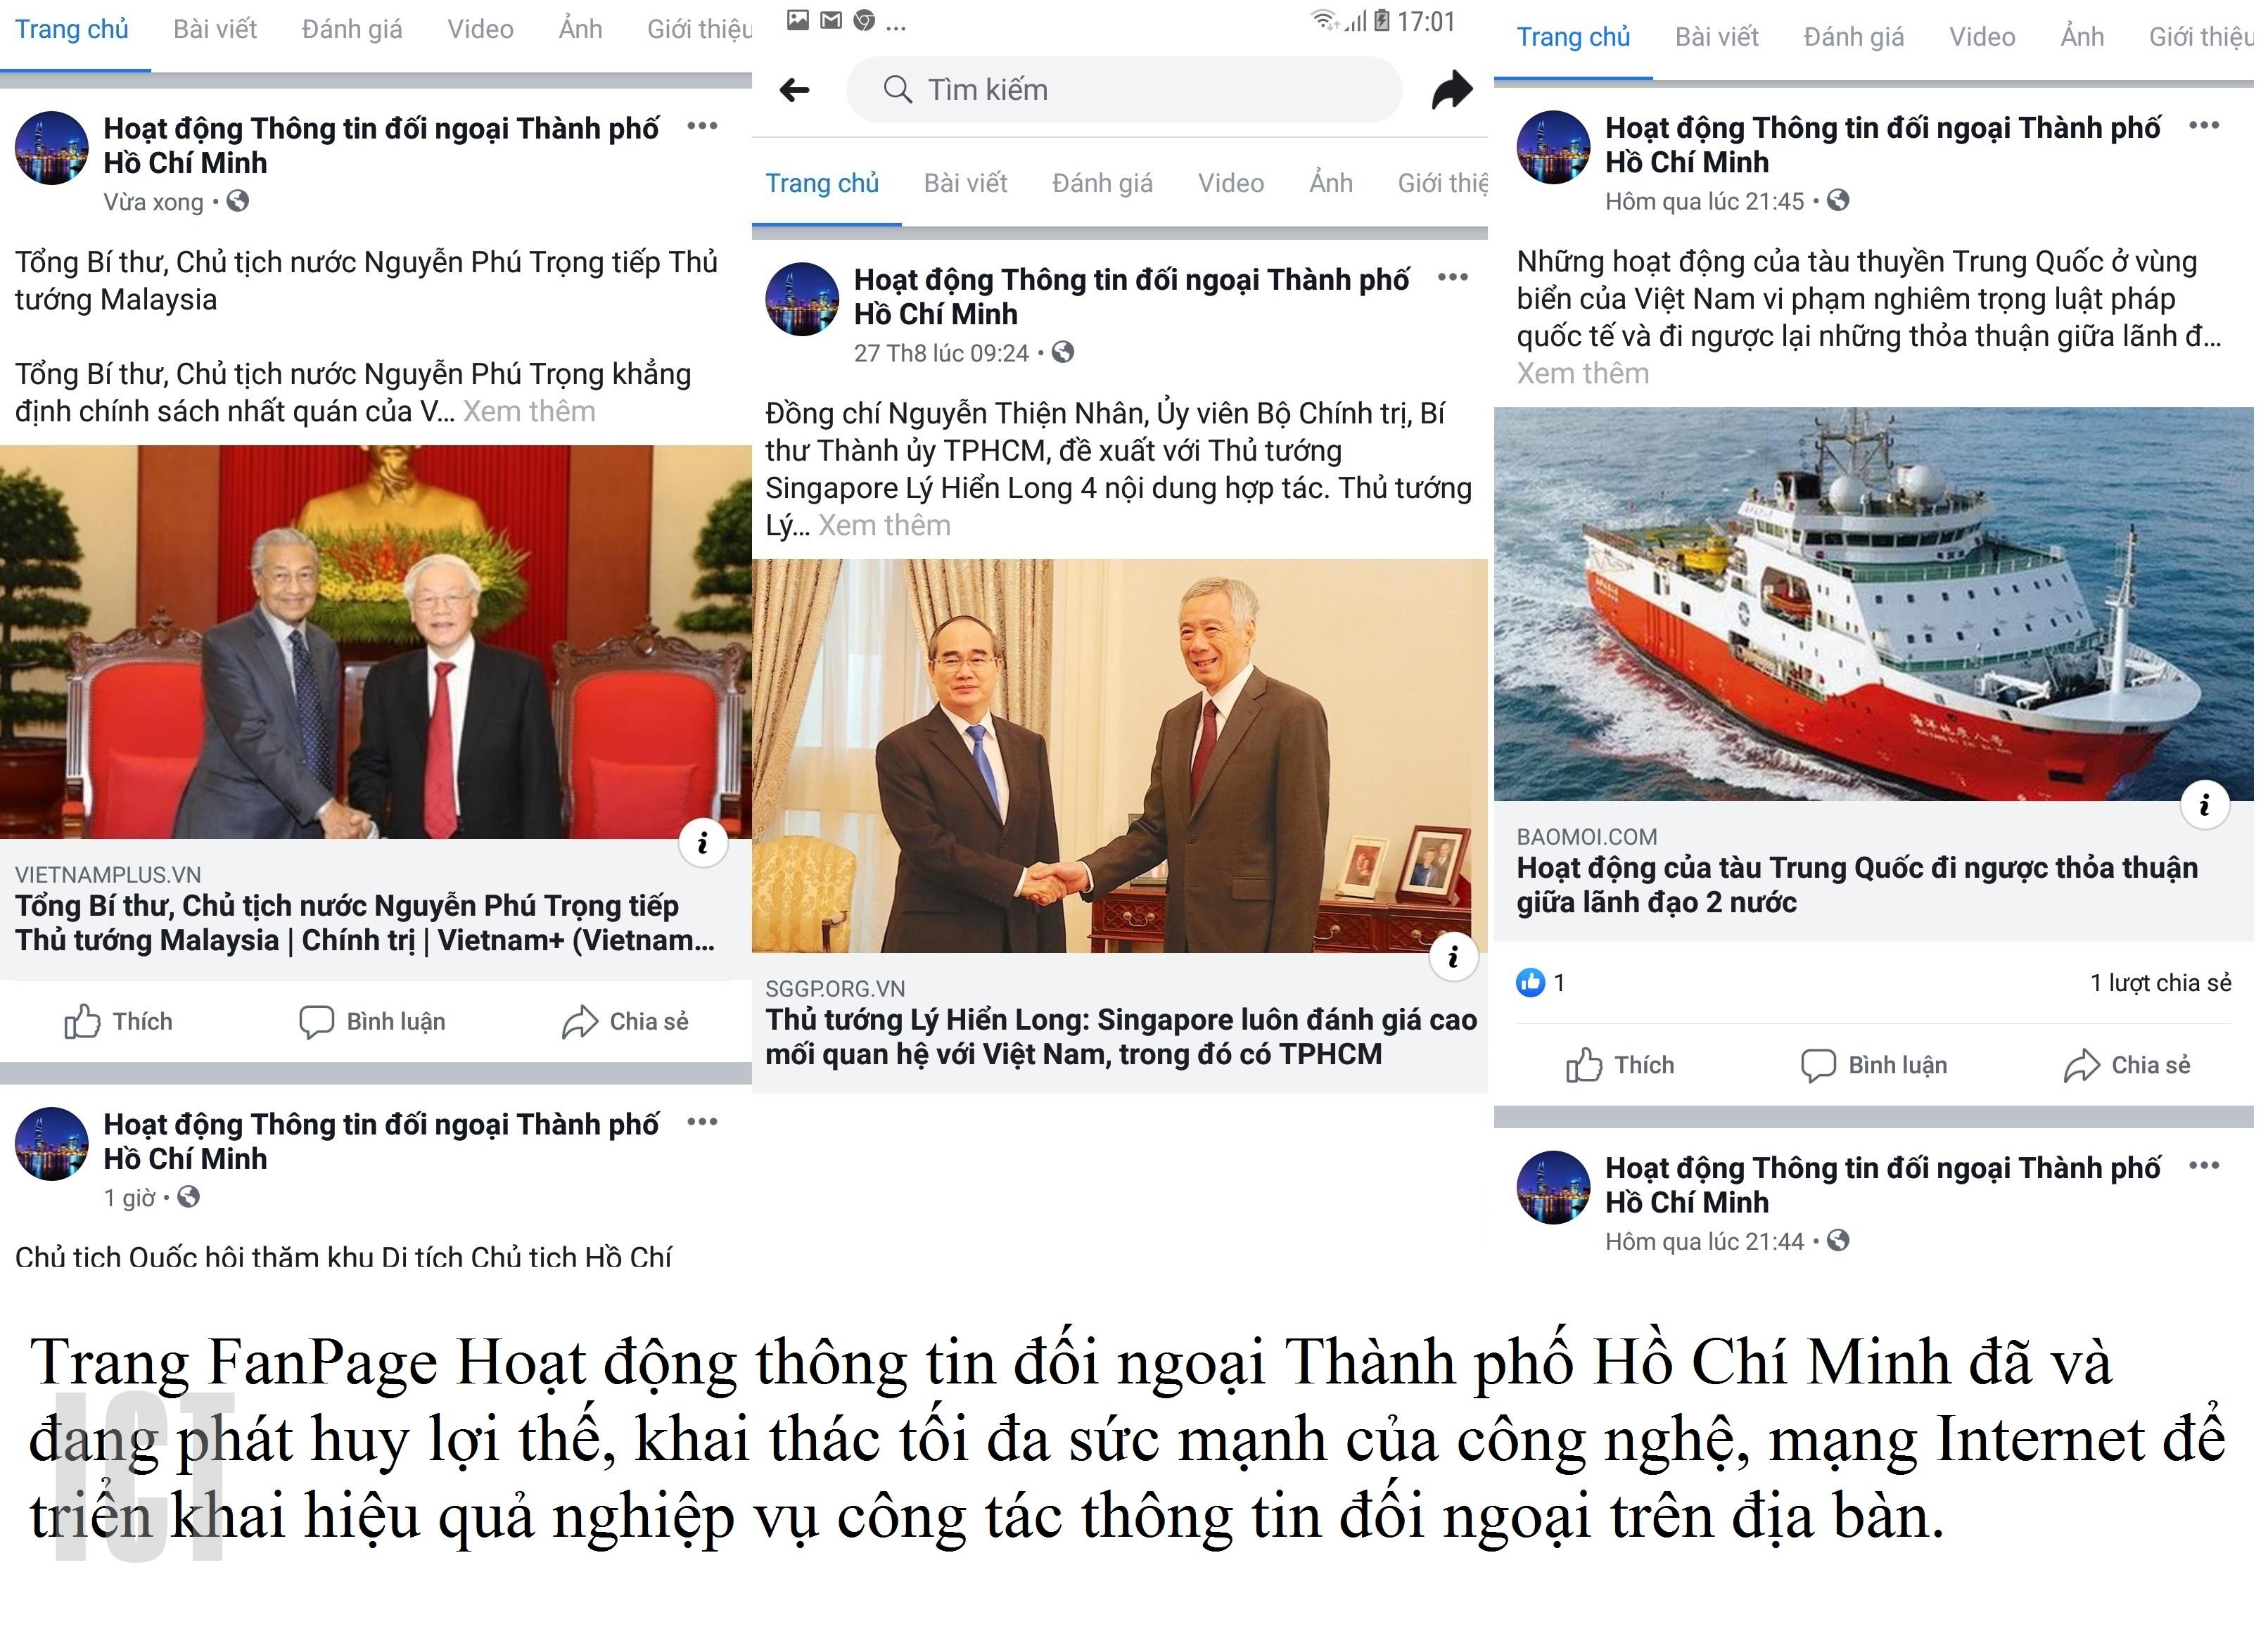The image size is (2268, 1643).
Task: Expand 'Xem thêm' on the Nguyễn Thiện Nhân post
Action: point(884,526)
